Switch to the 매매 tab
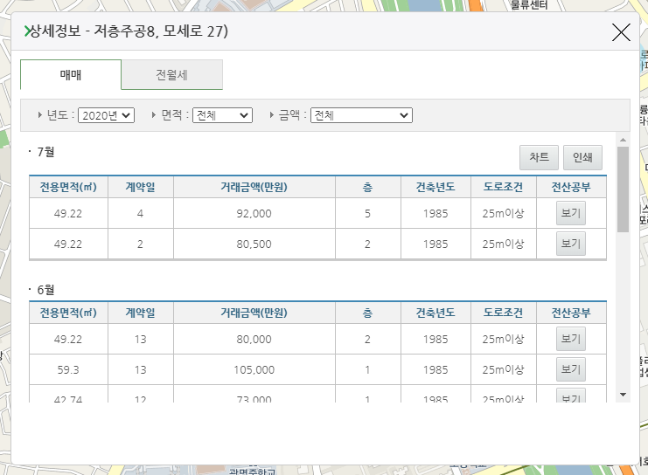Screen dimensions: 648x475 pos(71,75)
